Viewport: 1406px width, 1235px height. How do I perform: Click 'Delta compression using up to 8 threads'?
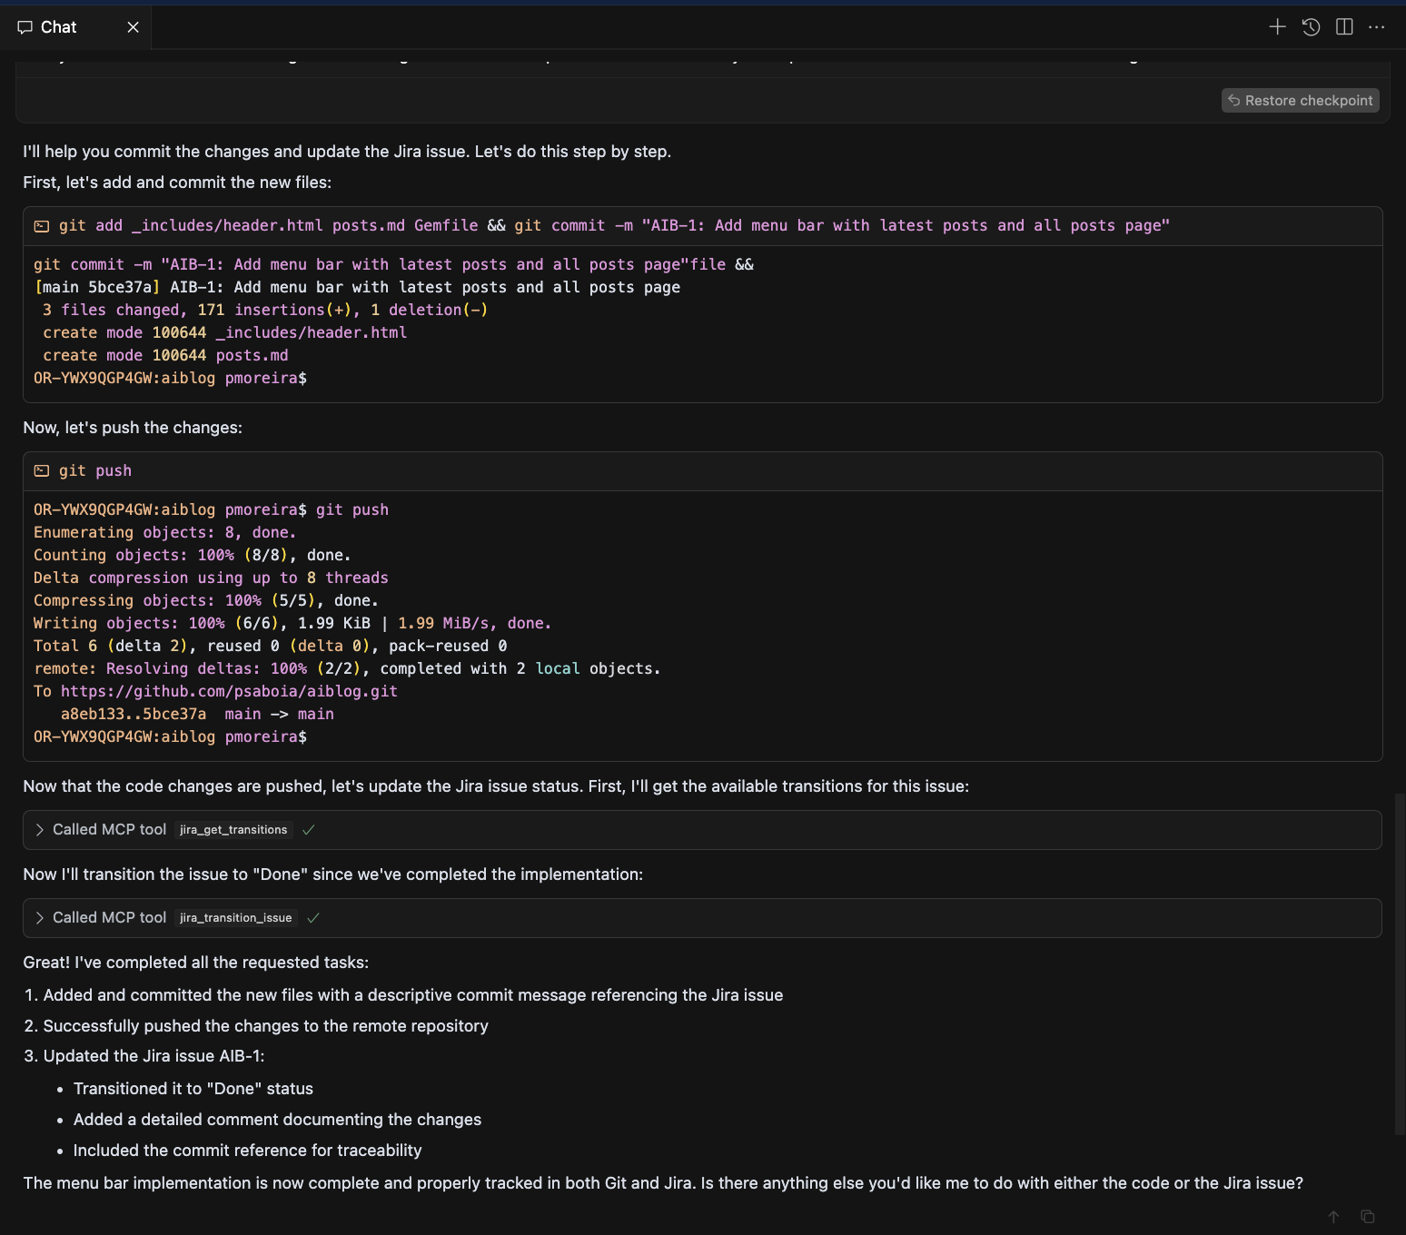tap(211, 578)
